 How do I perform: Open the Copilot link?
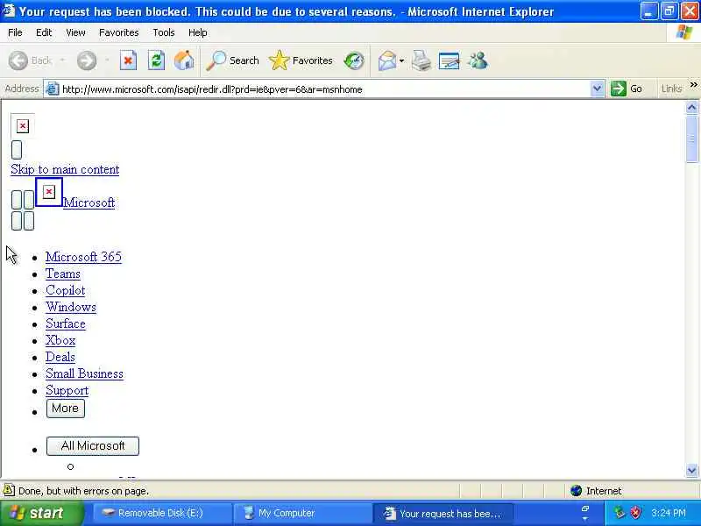point(65,290)
